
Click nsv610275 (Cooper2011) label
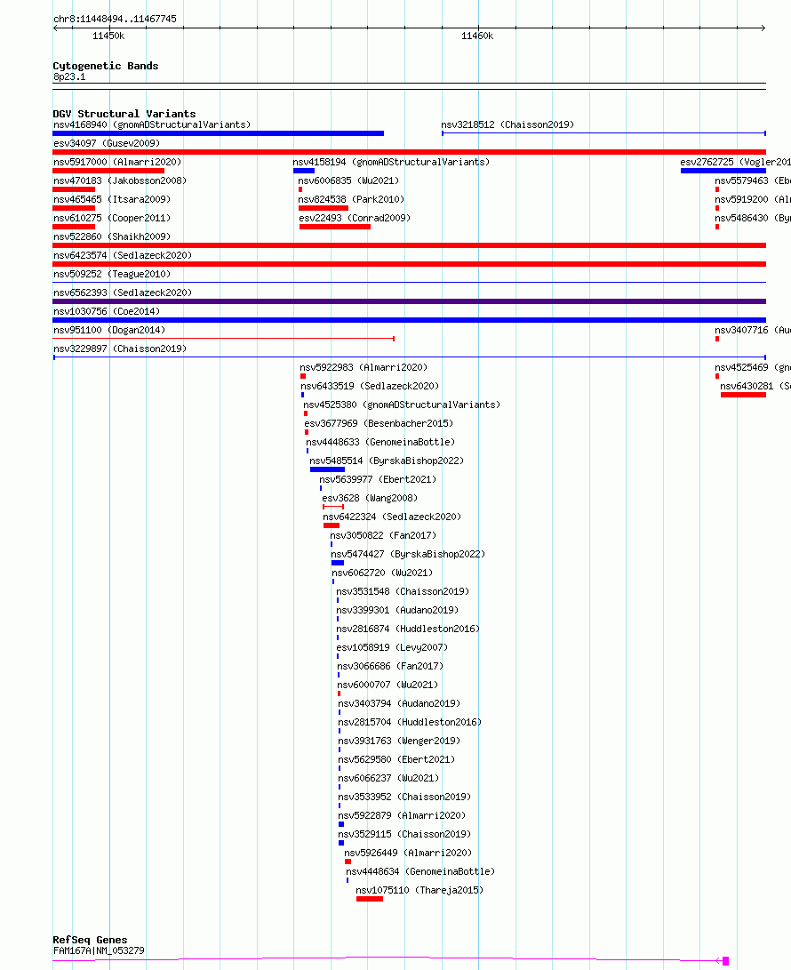point(112,218)
